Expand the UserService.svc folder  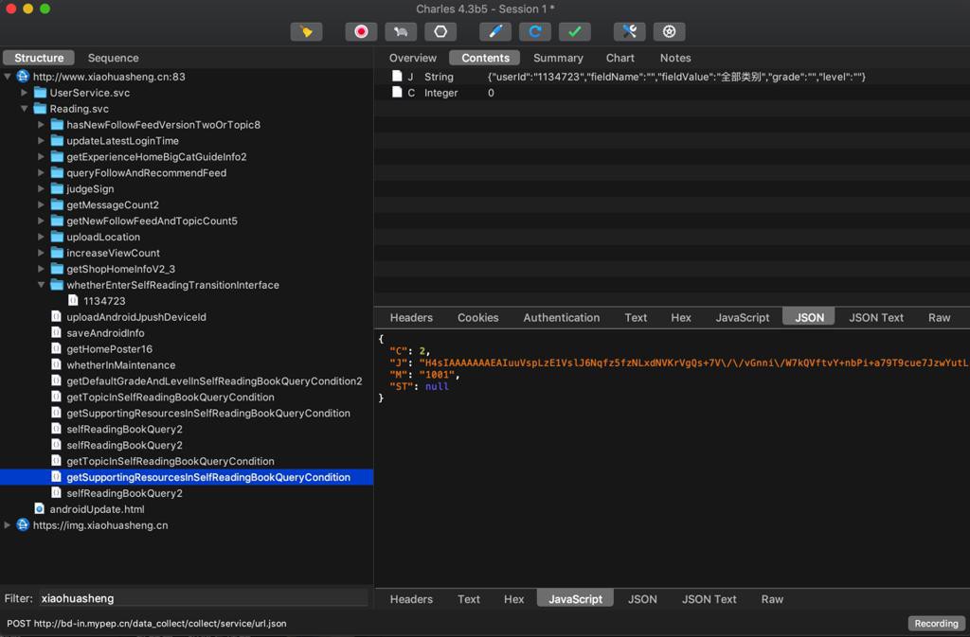coord(24,93)
